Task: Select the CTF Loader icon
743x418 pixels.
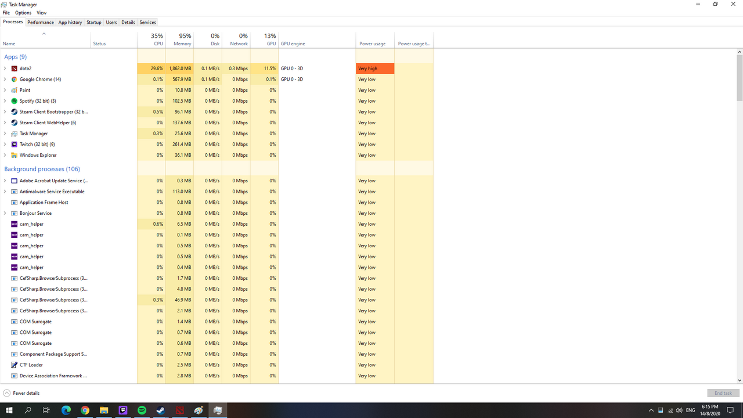Action: pyautogui.click(x=15, y=365)
